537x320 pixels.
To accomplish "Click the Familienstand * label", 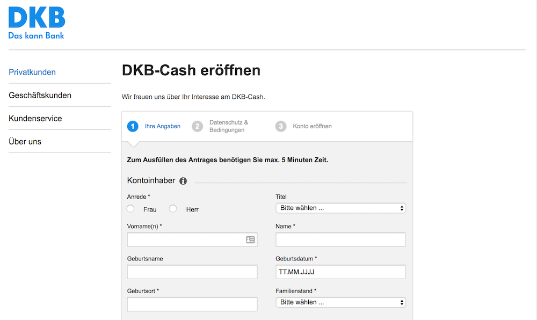I will [x=296, y=291].
